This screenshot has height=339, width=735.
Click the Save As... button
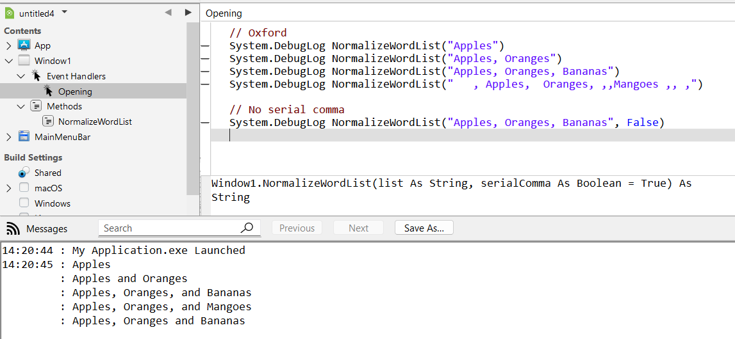point(424,228)
